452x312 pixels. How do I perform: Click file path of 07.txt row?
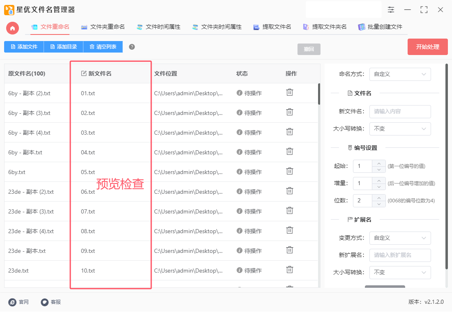[188, 211]
